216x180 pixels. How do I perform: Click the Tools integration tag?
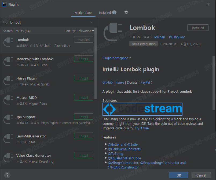click(x=143, y=44)
